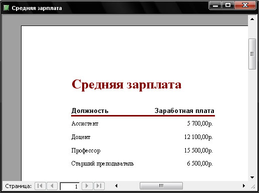Select the Профессор row label
The height and width of the screenshot is (193, 259).
tap(86, 150)
